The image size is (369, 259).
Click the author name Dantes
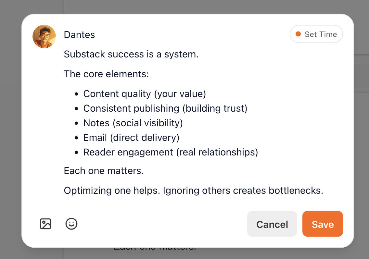coord(79,35)
